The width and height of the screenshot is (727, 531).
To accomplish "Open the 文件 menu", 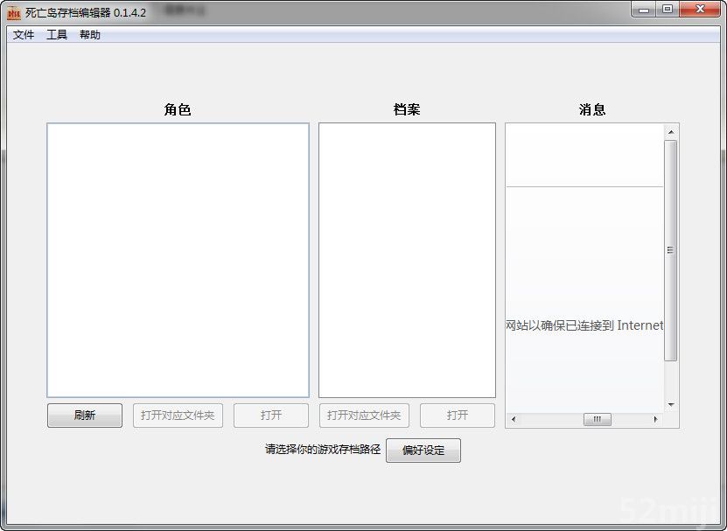I will coord(24,35).
